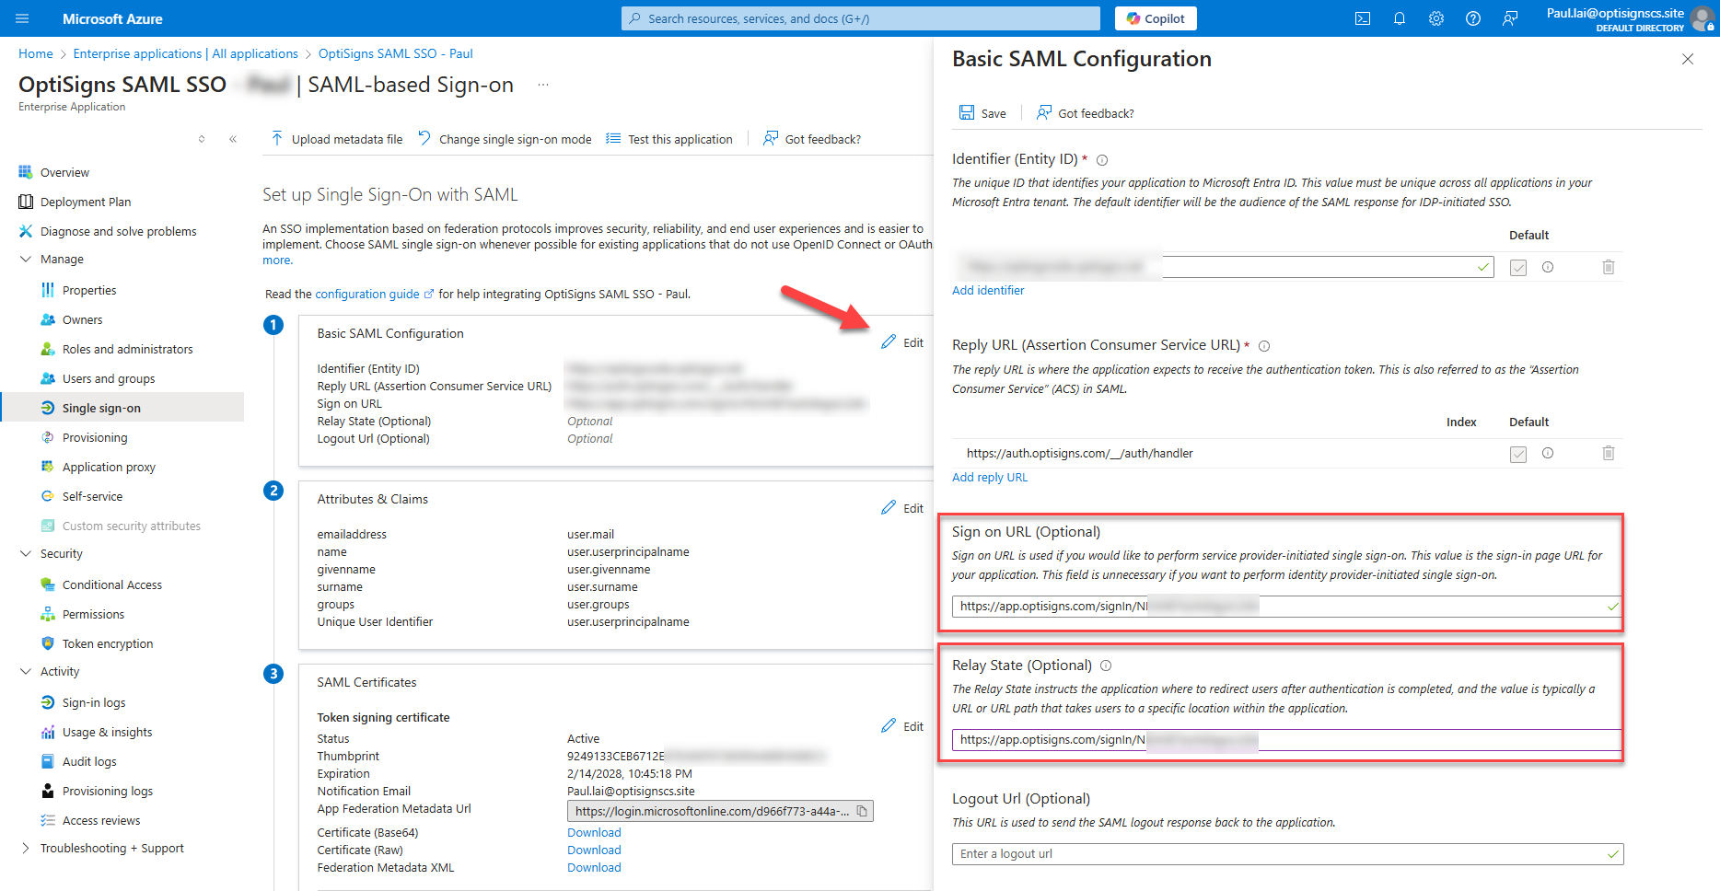The width and height of the screenshot is (1720, 891).
Task: Click Got feedback in SAML toolbar
Action: click(x=812, y=139)
